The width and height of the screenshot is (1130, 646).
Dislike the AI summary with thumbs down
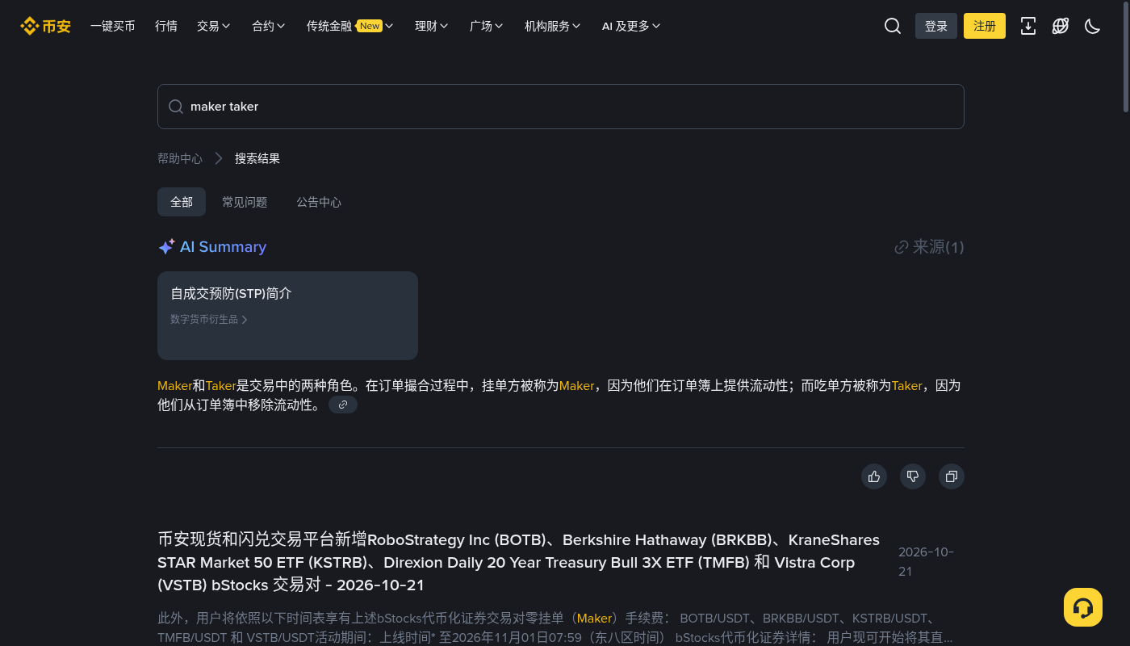coord(913,476)
